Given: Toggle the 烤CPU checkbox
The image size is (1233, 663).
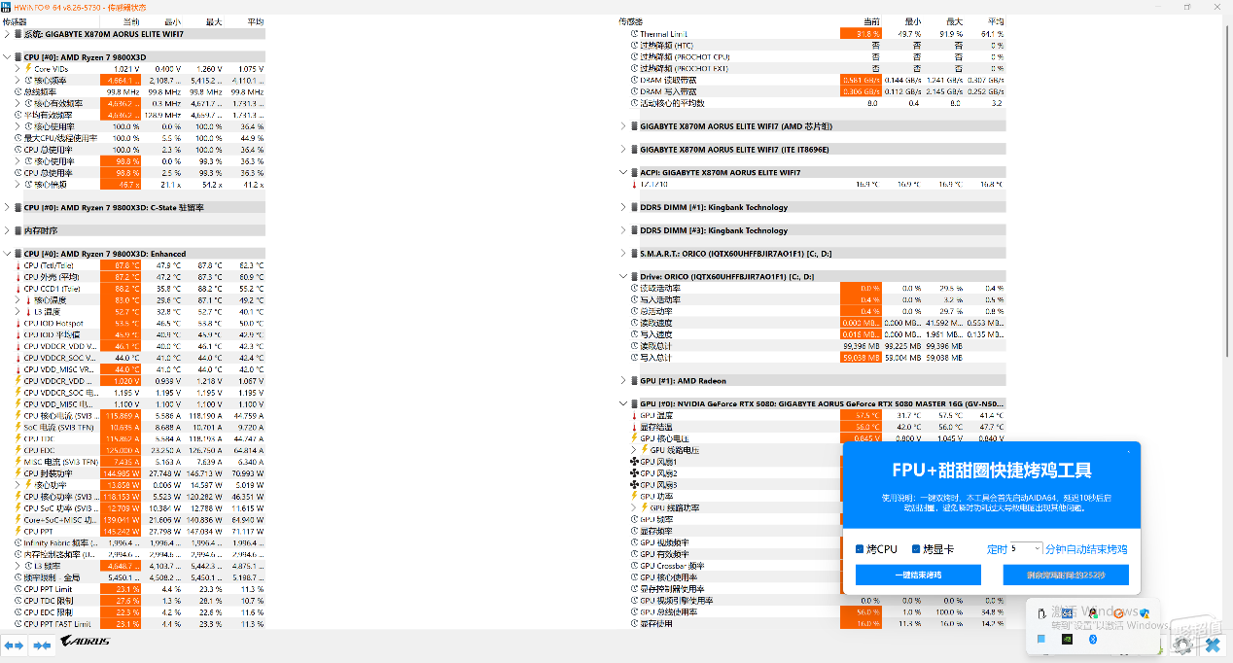Looking at the screenshot, I should (x=860, y=549).
